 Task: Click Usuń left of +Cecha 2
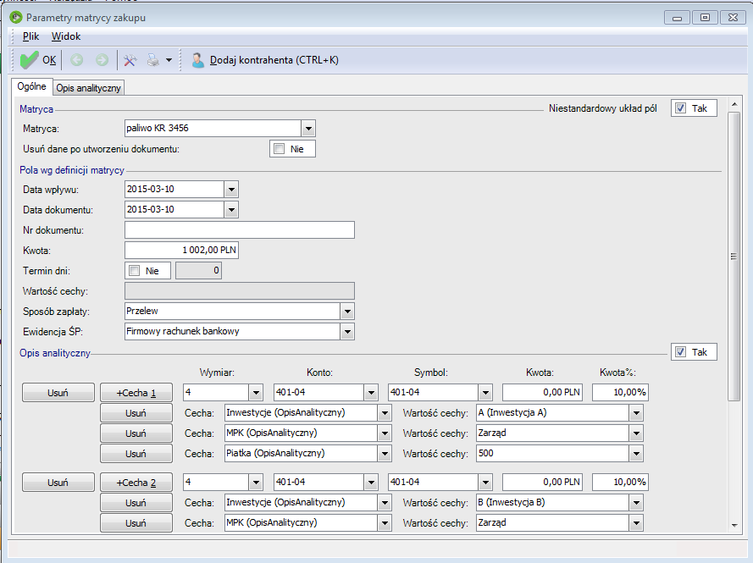pos(58,483)
